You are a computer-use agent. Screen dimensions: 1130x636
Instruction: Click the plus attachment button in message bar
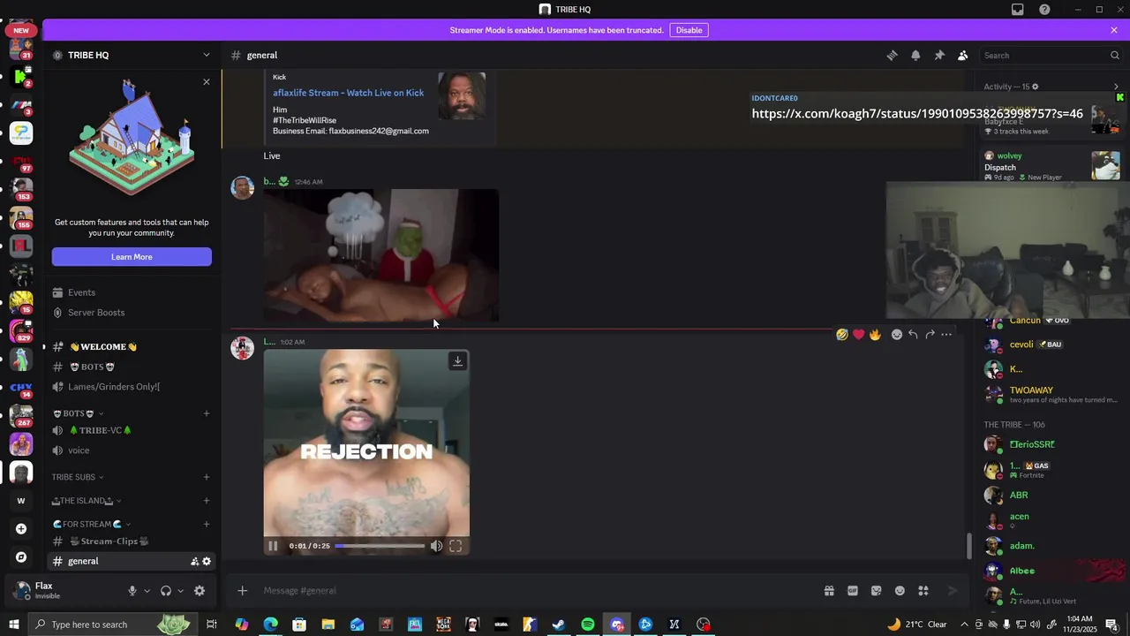tap(242, 591)
